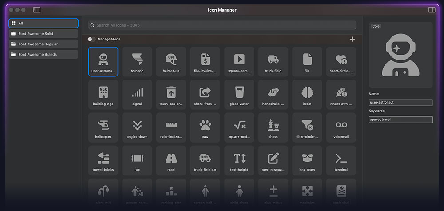This screenshot has width=444, height=211.
Task: Select the box-open icon
Action: [307, 161]
